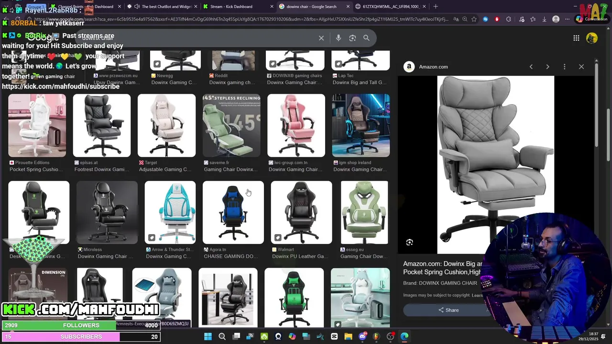Clear the Google search box text
The image size is (612, 344).
321,38
